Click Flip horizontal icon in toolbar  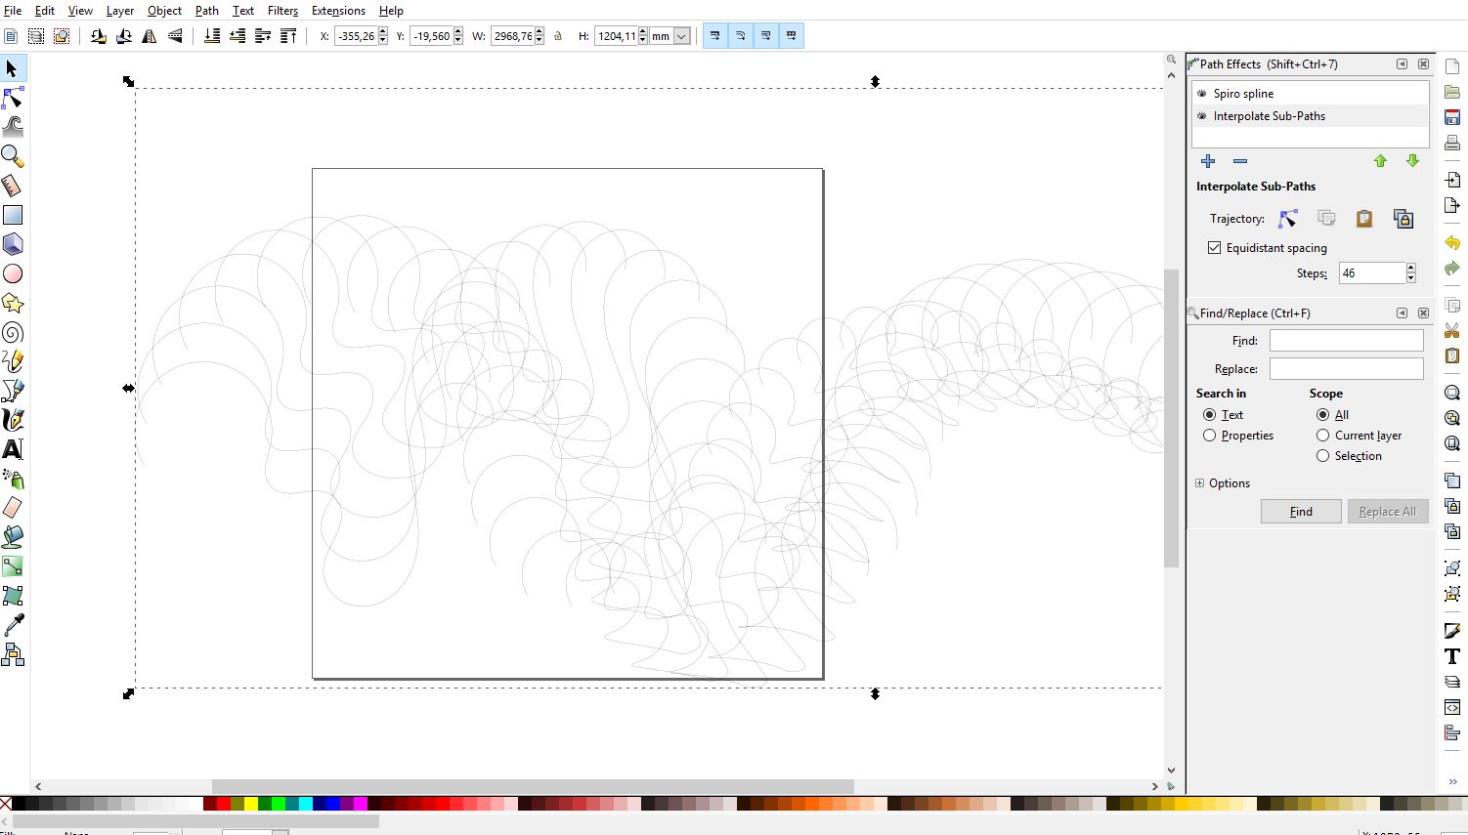pos(150,36)
